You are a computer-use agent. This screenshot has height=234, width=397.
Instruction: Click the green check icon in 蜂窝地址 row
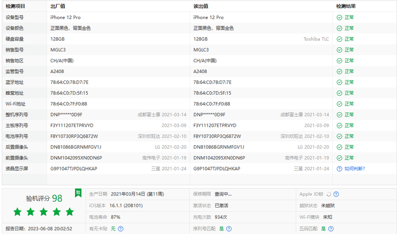[339, 93]
